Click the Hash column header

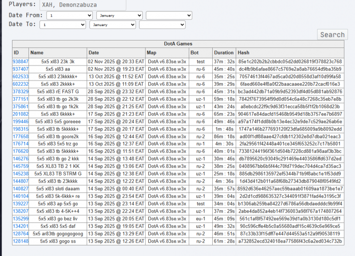coord(290,52)
